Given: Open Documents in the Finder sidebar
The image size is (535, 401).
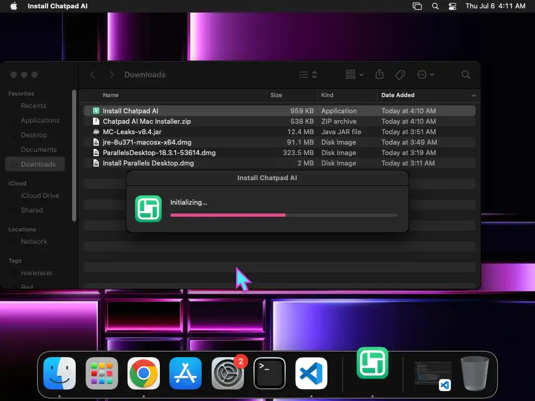Looking at the screenshot, I should (x=39, y=150).
